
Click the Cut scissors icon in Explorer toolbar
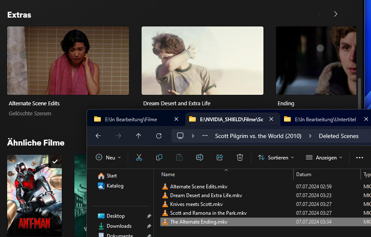tap(139, 157)
